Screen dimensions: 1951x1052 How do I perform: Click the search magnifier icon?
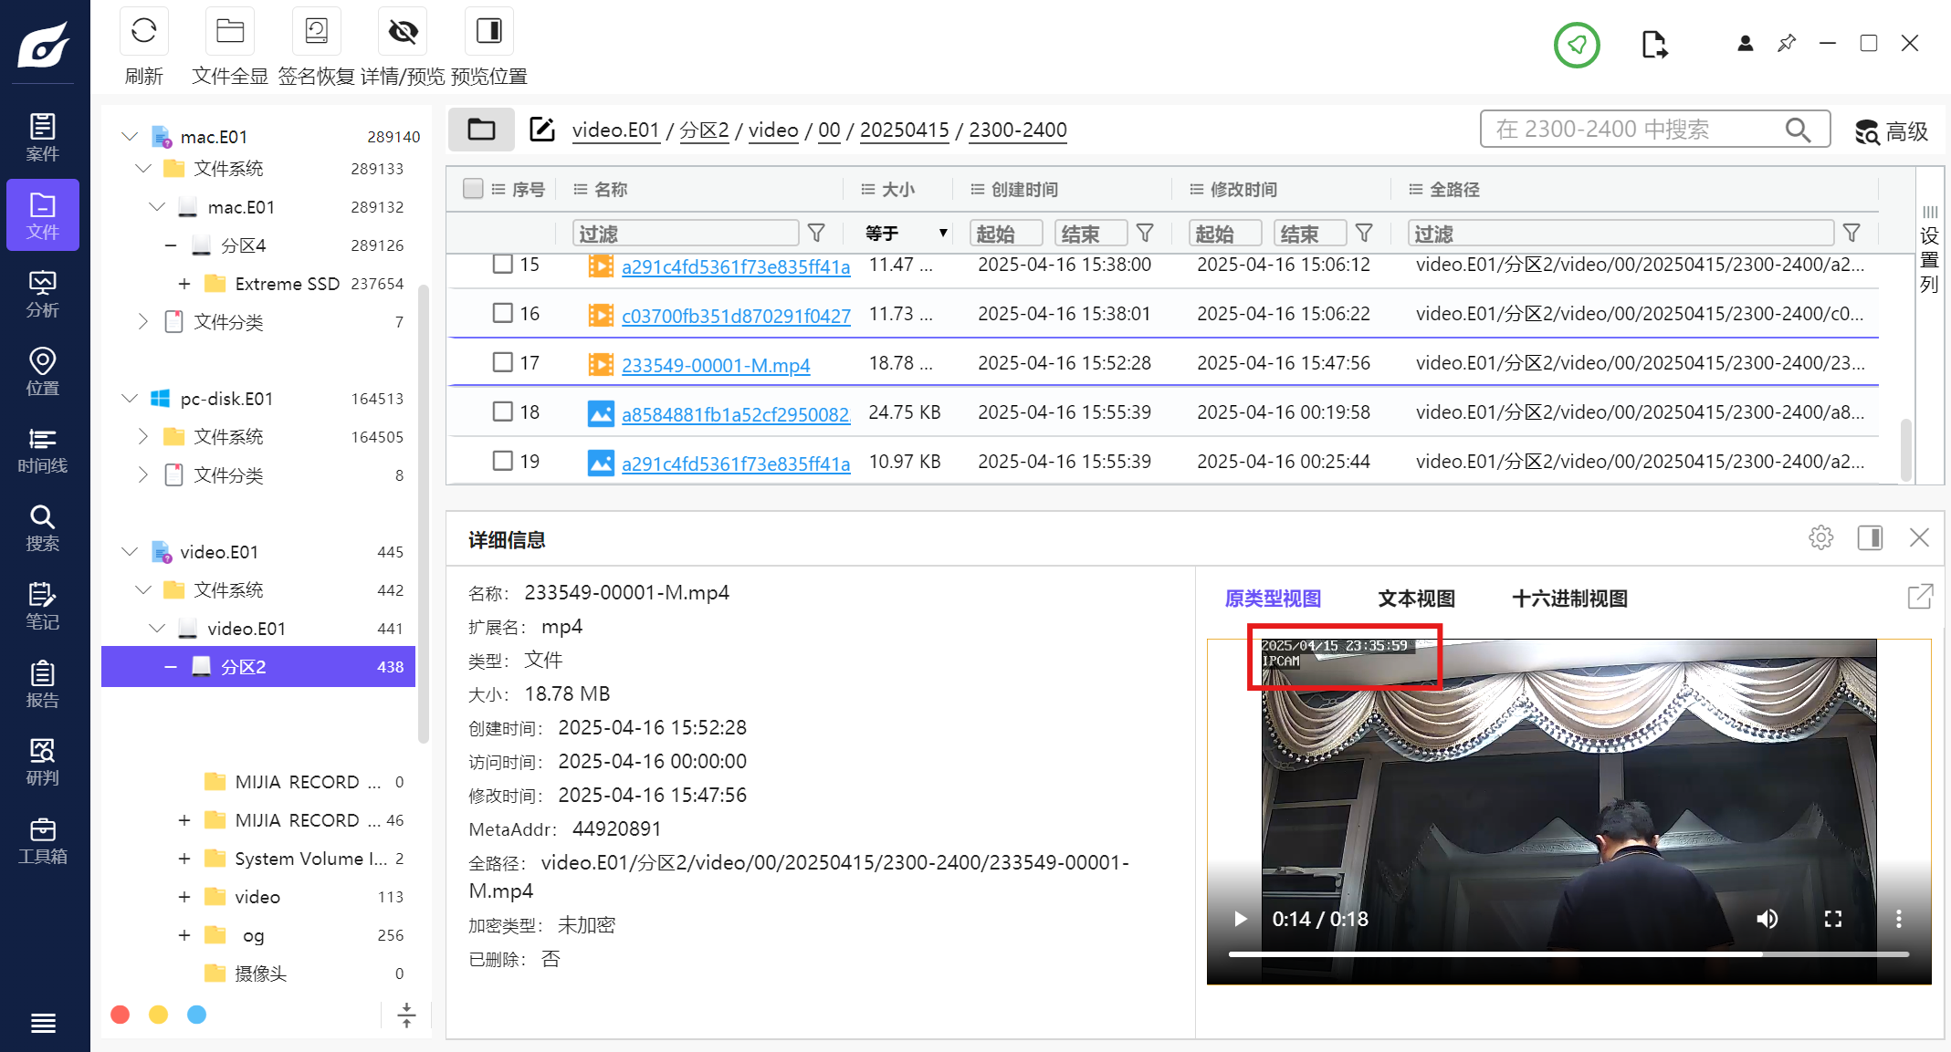coord(1798,130)
